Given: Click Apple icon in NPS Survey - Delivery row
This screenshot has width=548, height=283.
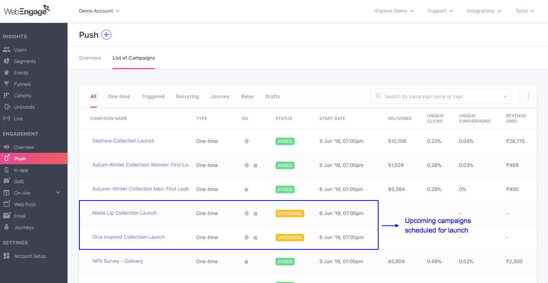Looking at the screenshot, I should (x=247, y=261).
